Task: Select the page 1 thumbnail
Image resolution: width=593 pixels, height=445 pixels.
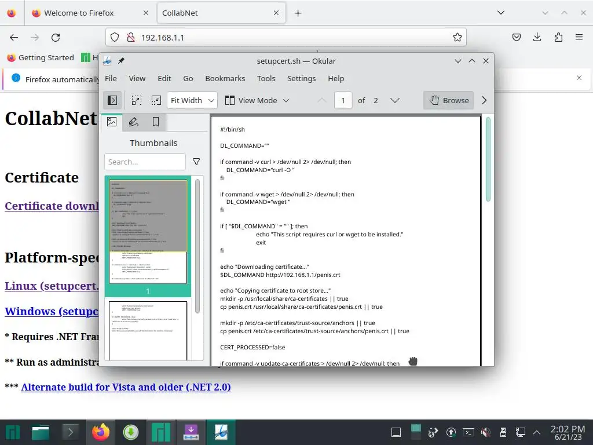Action: tap(148, 231)
